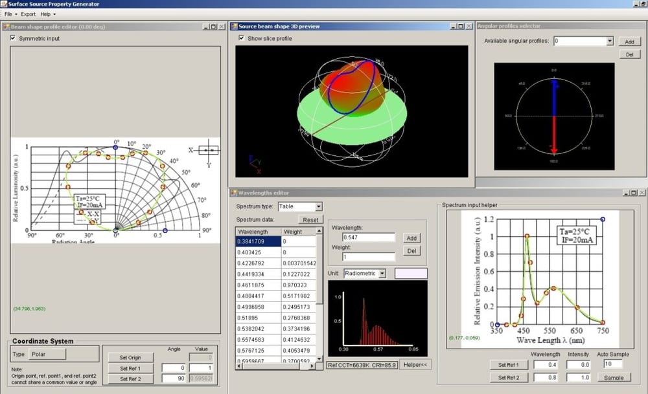Open the Available angular profiles dropdown

click(609, 41)
